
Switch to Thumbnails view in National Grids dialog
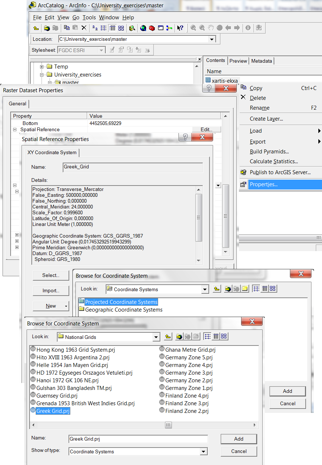tap(224, 336)
